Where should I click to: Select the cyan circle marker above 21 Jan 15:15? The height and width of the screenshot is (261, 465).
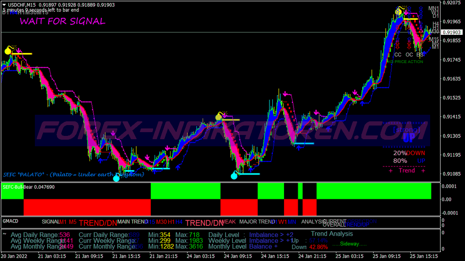coord(116,178)
